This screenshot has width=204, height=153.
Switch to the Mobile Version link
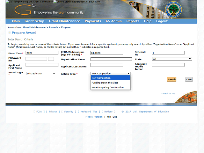(x=94, y=117)
